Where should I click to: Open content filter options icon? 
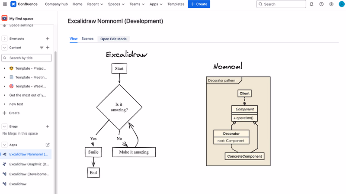(x=42, y=48)
